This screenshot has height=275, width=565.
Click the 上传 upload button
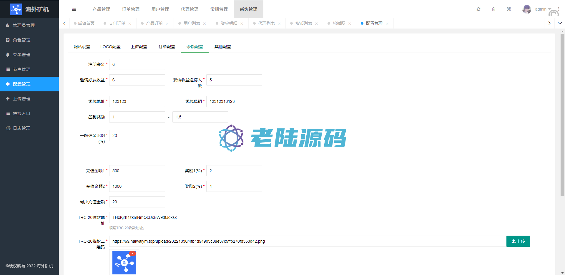click(518, 241)
